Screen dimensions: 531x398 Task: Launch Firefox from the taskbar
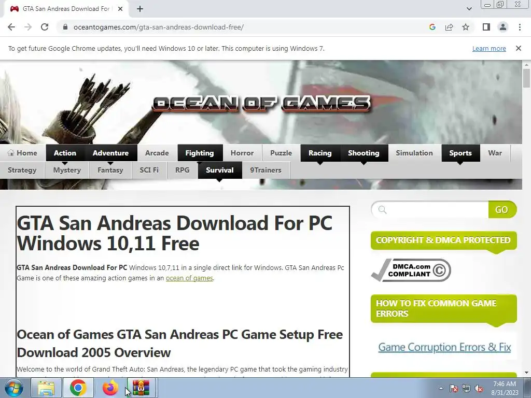110,388
